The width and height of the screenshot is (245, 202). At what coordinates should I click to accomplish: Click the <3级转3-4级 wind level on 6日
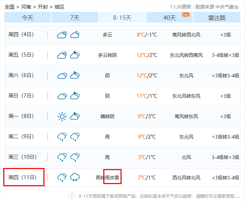click(226, 76)
